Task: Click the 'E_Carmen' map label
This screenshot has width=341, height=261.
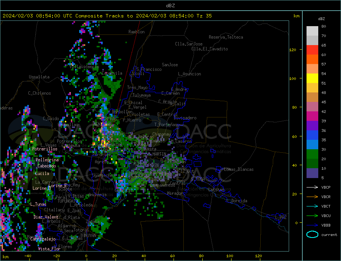Action: pyautogui.click(x=170, y=93)
